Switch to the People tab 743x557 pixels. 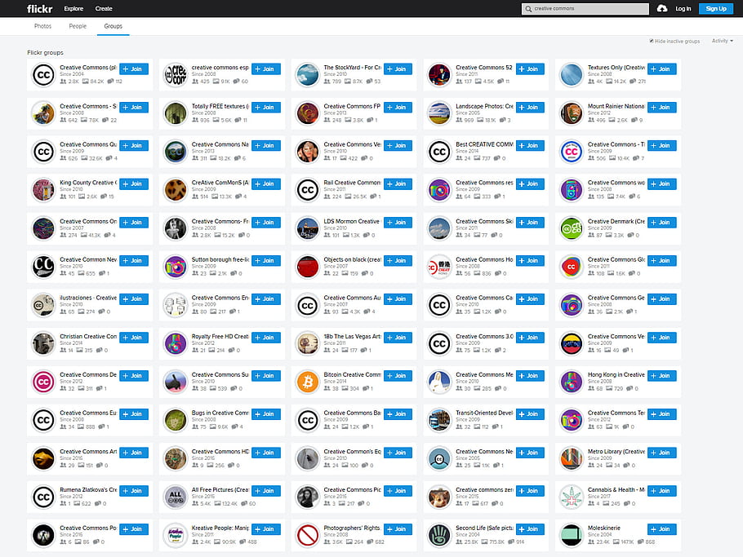[78, 26]
